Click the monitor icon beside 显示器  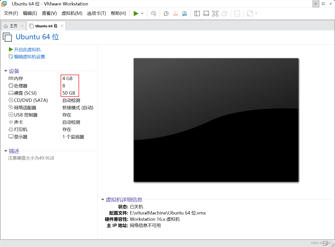(x=11, y=136)
